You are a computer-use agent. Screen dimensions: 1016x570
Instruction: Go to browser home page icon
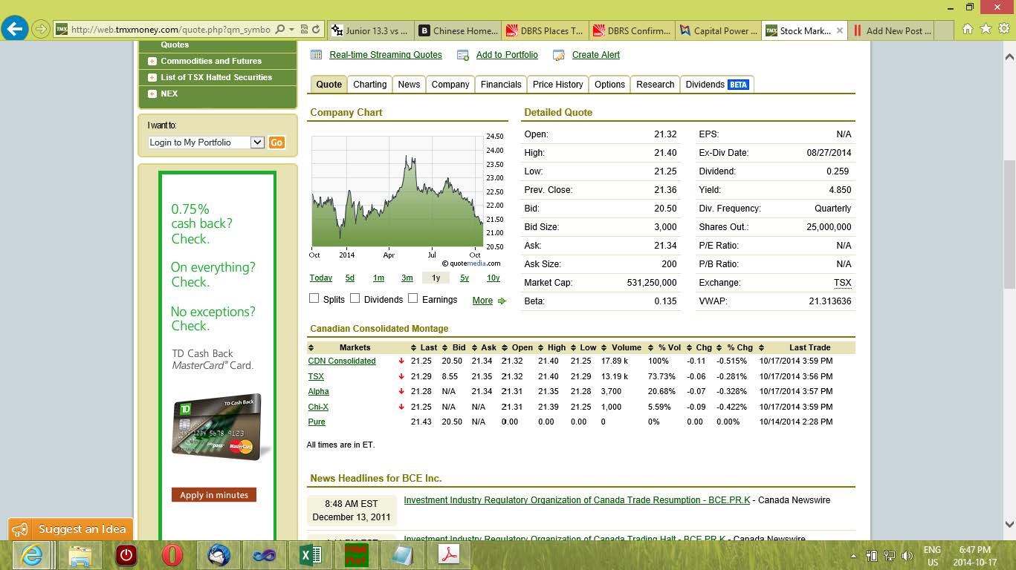pos(967,29)
